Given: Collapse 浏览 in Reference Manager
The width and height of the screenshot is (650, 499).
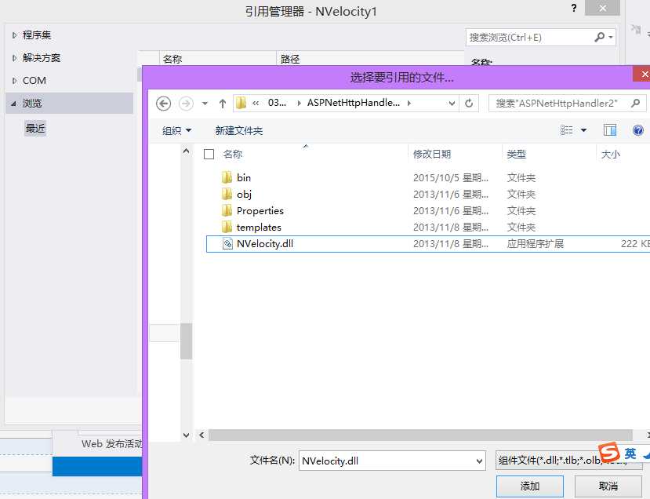Looking at the screenshot, I should 13,104.
